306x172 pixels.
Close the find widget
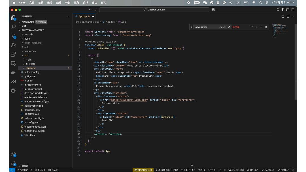[x=266, y=27]
